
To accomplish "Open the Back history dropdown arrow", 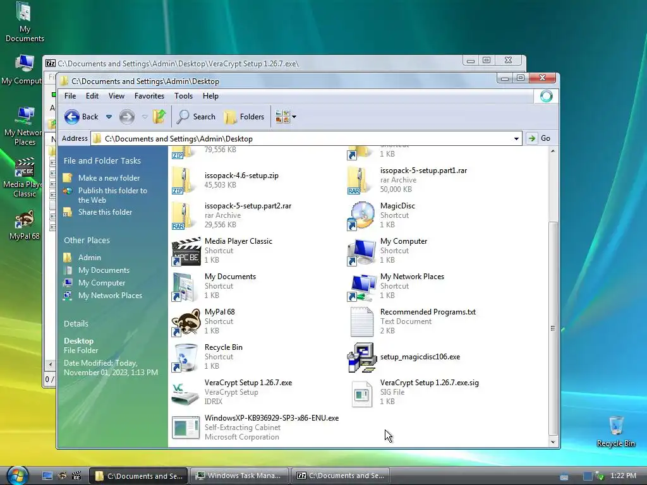I will pos(109,117).
